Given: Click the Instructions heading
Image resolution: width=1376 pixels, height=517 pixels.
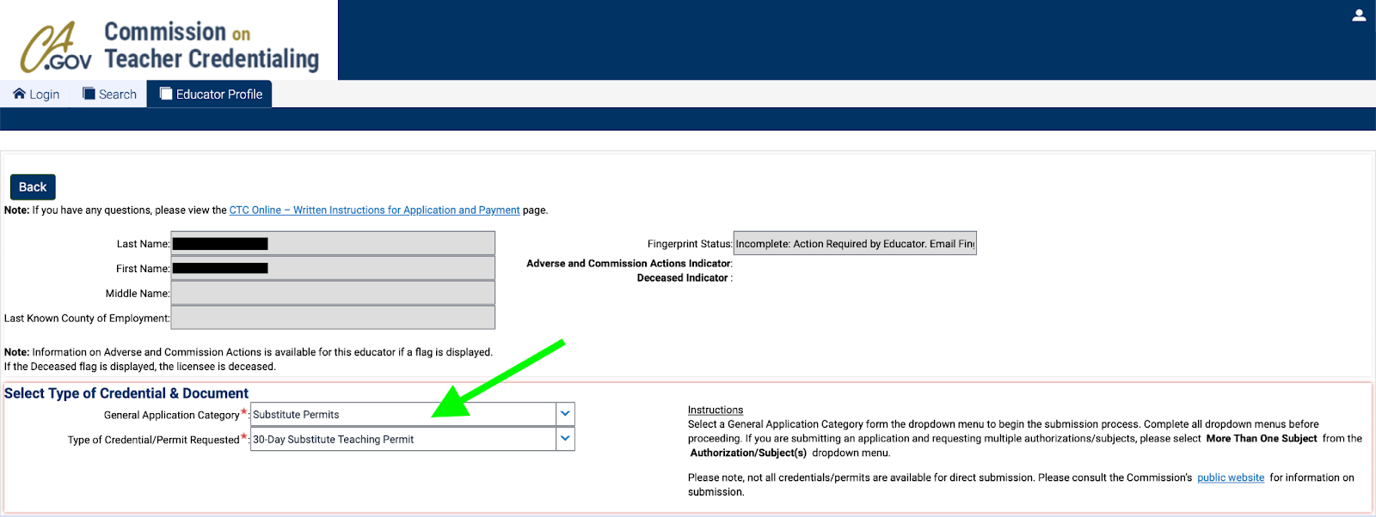Looking at the screenshot, I should click(716, 410).
